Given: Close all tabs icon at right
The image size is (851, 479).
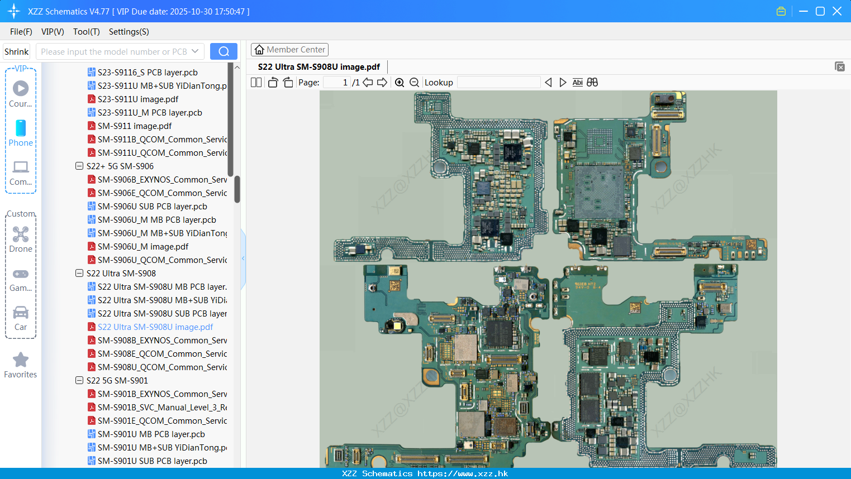Looking at the screenshot, I should tap(839, 66).
